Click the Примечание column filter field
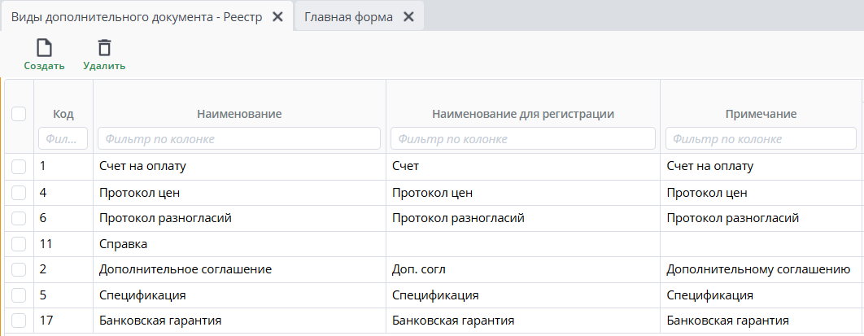This screenshot has width=864, height=336. [760, 139]
